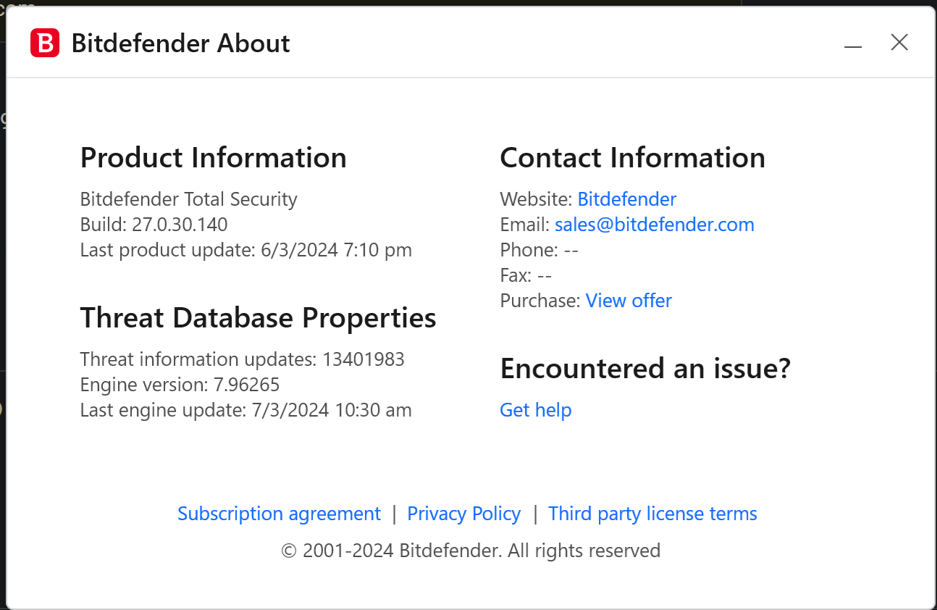
Task: Click the Get help link
Action: click(535, 410)
